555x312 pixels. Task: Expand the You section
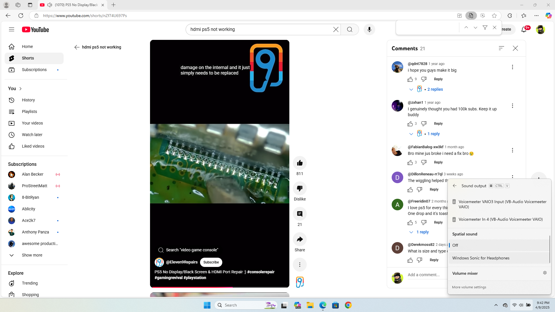(x=15, y=88)
